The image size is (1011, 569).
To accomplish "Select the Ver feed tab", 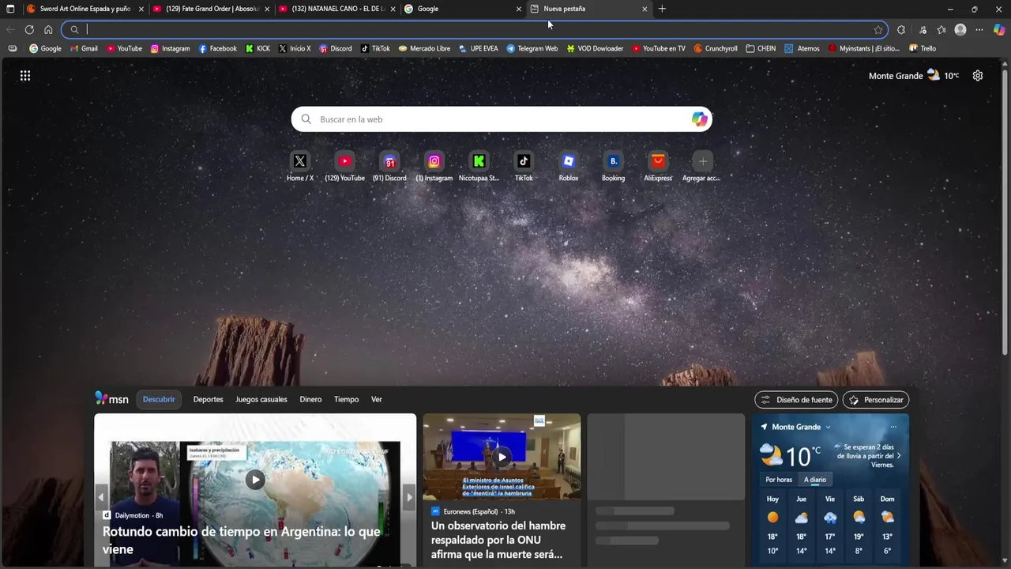I will [x=377, y=399].
